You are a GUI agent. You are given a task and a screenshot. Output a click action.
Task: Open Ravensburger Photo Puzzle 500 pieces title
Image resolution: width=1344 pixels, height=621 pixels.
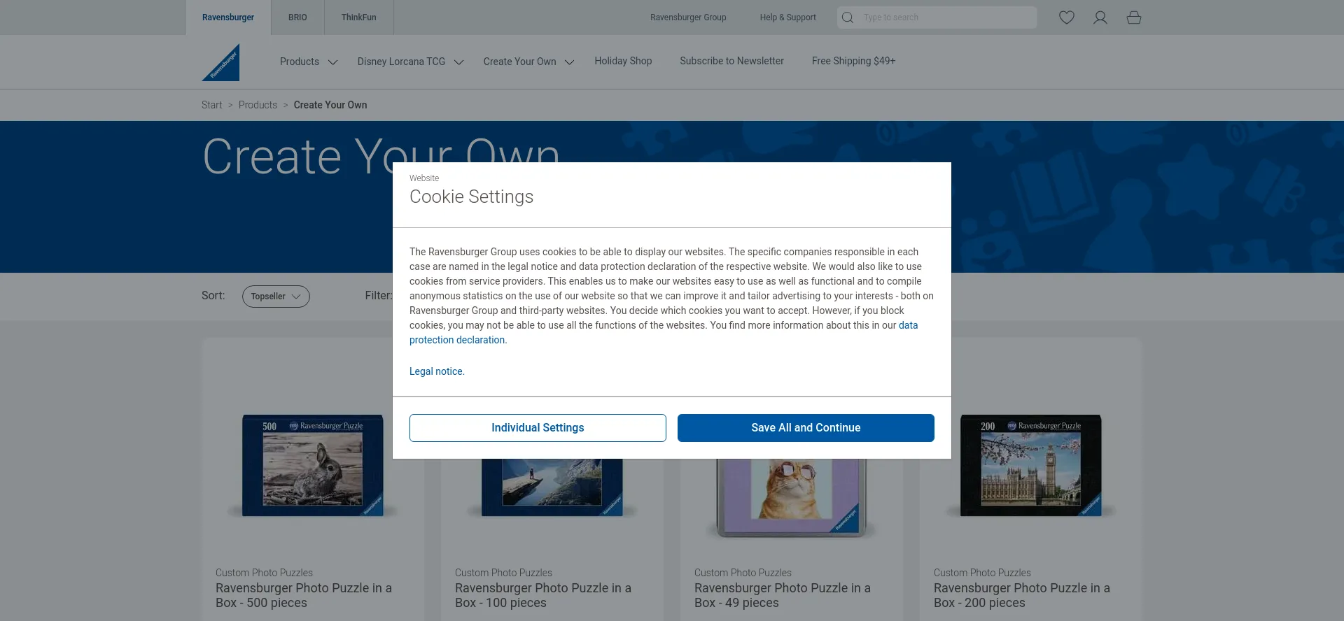click(x=304, y=595)
